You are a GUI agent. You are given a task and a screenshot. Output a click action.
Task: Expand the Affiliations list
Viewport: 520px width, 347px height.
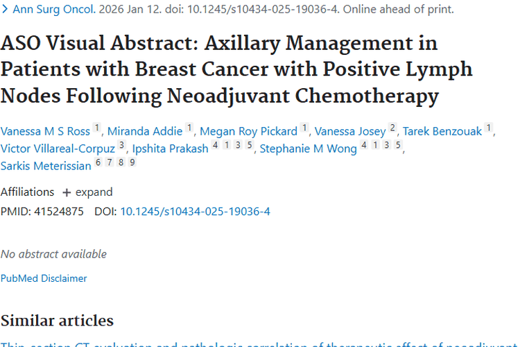click(x=87, y=192)
